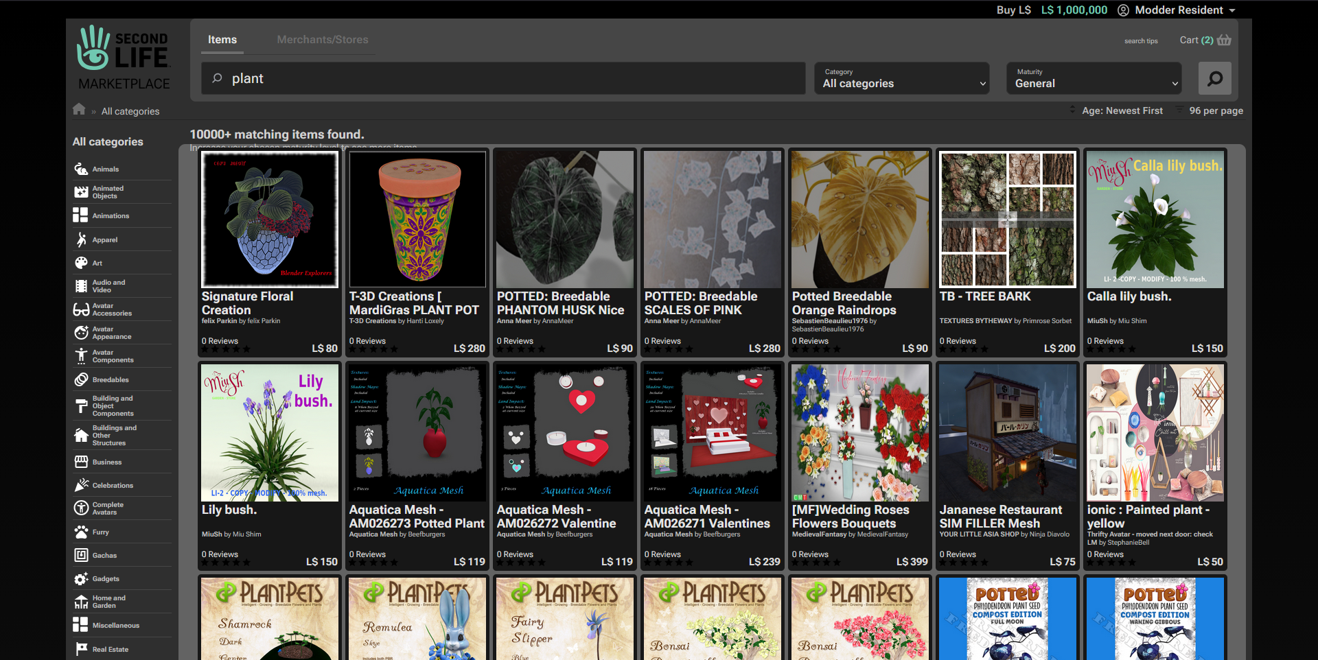Viewport: 1318px width, 660px height.
Task: Open the Breedables category in sidebar
Action: [110, 379]
